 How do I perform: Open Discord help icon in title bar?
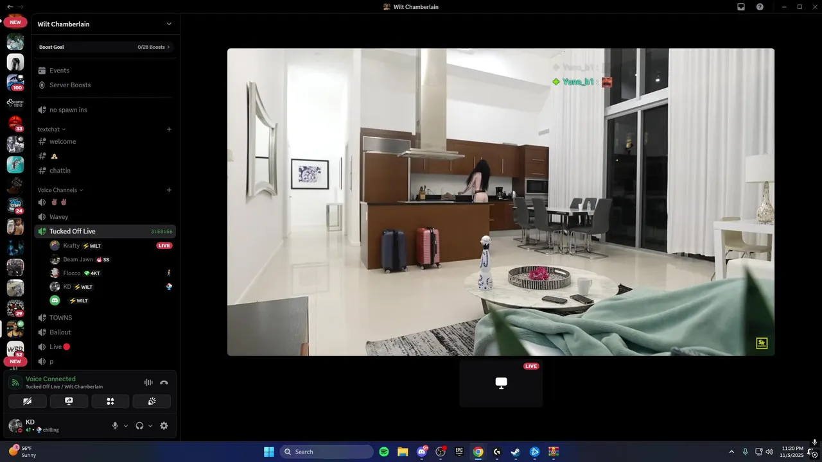pos(760,6)
